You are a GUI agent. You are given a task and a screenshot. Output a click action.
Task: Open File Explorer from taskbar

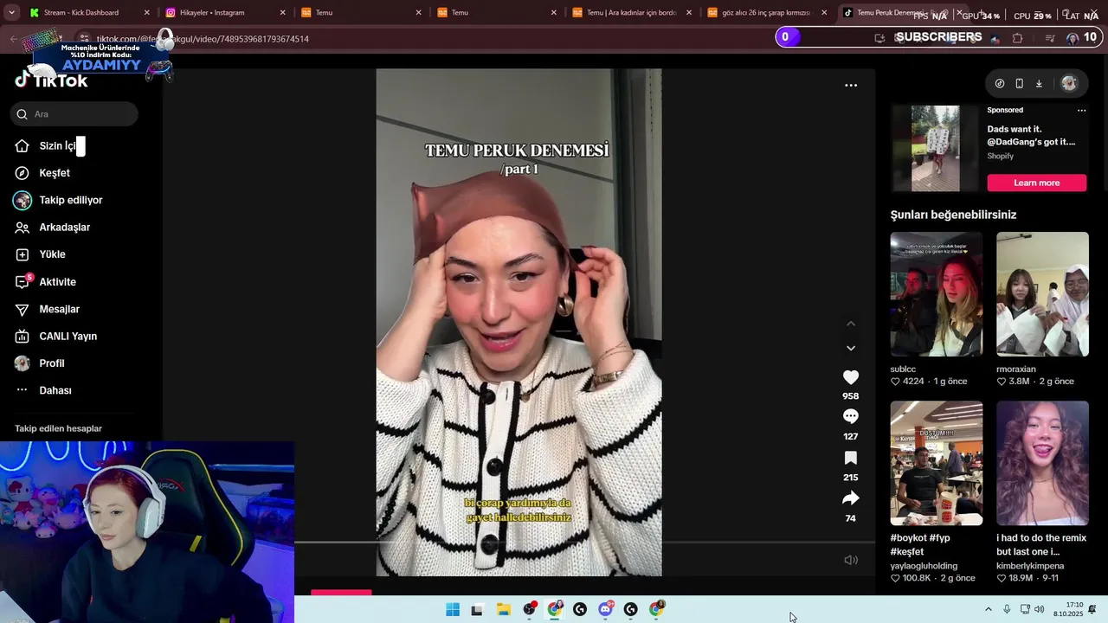504,610
